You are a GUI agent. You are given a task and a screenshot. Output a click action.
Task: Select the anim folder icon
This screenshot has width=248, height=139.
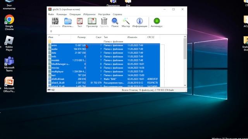(x=50, y=45)
